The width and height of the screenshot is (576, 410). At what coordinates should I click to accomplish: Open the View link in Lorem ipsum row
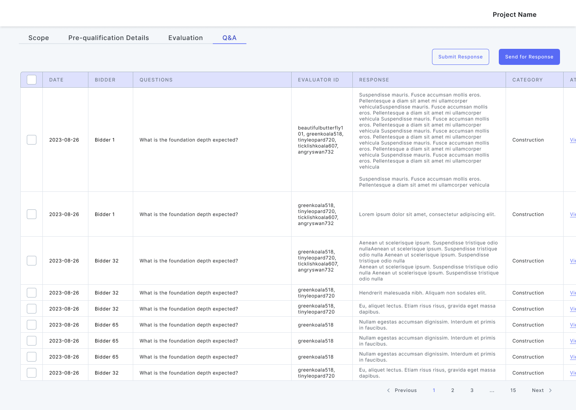click(573, 214)
